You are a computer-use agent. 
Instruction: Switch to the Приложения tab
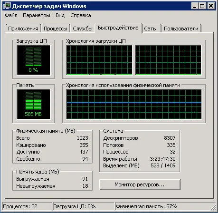(23, 29)
